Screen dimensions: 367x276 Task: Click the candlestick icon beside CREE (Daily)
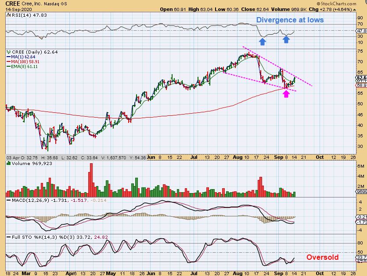click(x=9, y=52)
